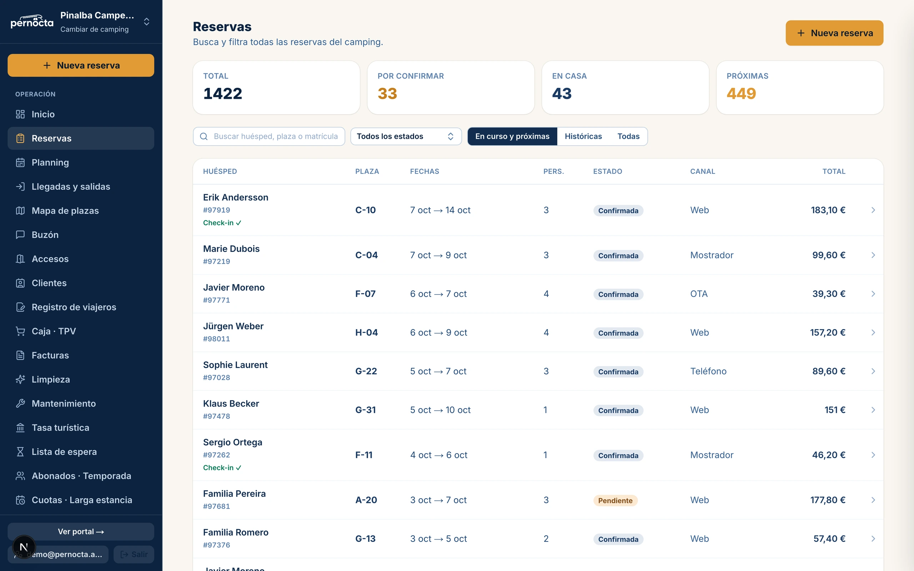This screenshot has height=571, width=914.
Task: Click the round N avatar badge
Action: tap(24, 547)
